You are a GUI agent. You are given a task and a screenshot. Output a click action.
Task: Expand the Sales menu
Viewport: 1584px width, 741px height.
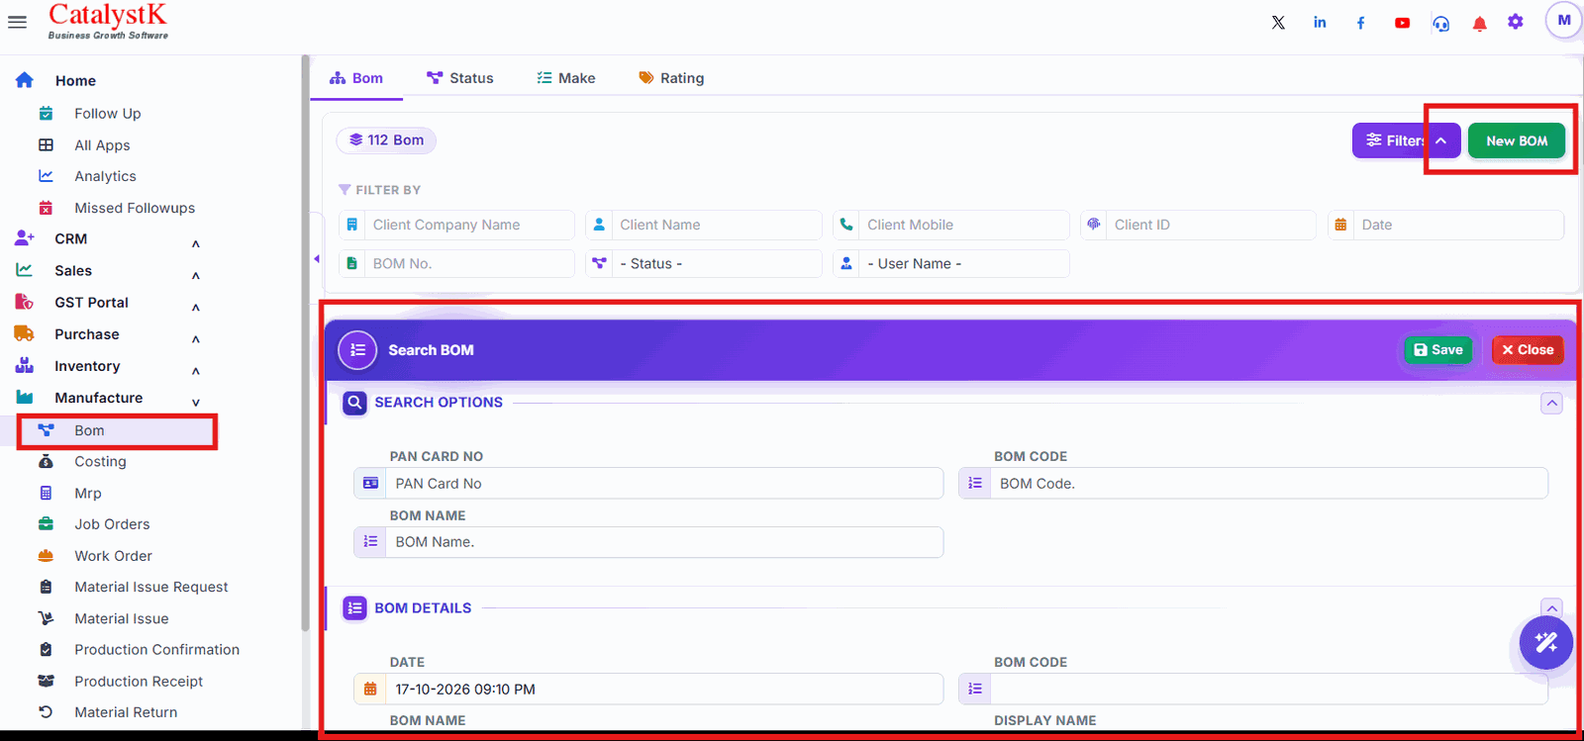pyautogui.click(x=196, y=275)
